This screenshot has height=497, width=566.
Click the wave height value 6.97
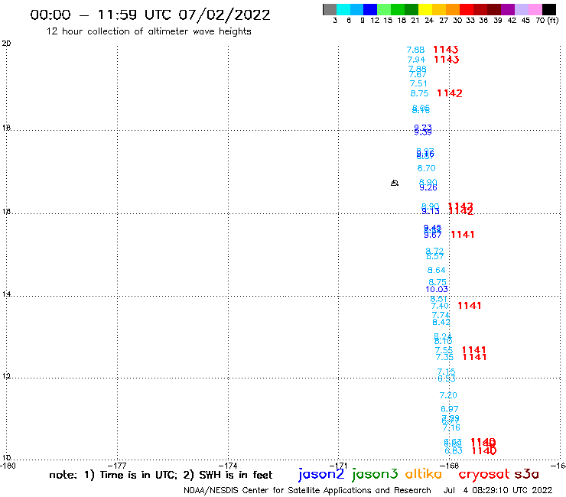(x=450, y=409)
